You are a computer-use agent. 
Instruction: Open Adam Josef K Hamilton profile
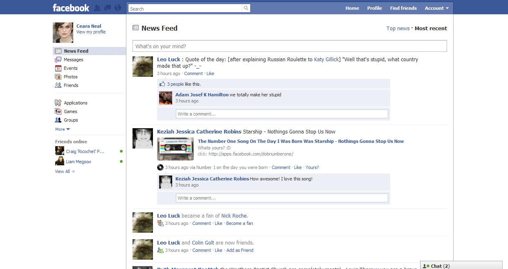click(202, 95)
